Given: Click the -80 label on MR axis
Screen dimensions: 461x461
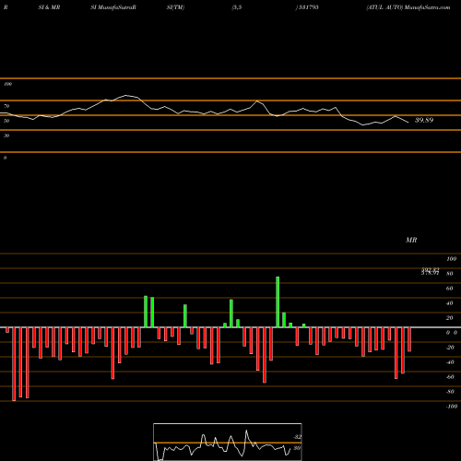Looking at the screenshot, I should [450, 392].
